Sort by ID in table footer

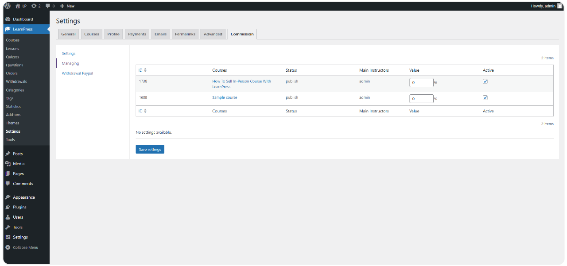tap(142, 111)
